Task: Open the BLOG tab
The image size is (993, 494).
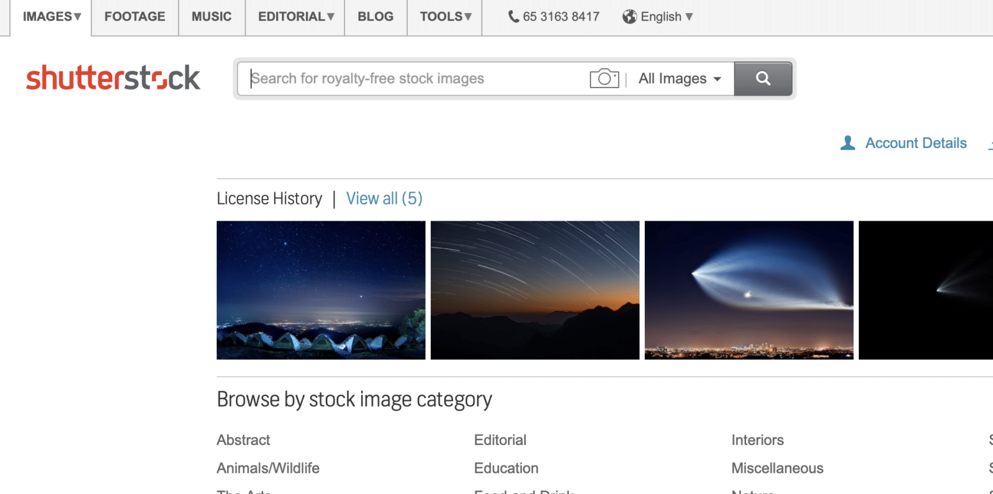Action: tap(375, 17)
